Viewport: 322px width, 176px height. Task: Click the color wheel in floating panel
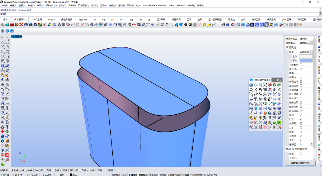(275, 85)
